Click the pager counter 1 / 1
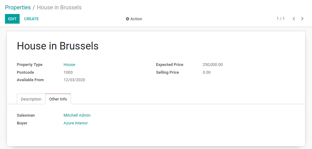This screenshot has height=149, width=312. coord(281,19)
